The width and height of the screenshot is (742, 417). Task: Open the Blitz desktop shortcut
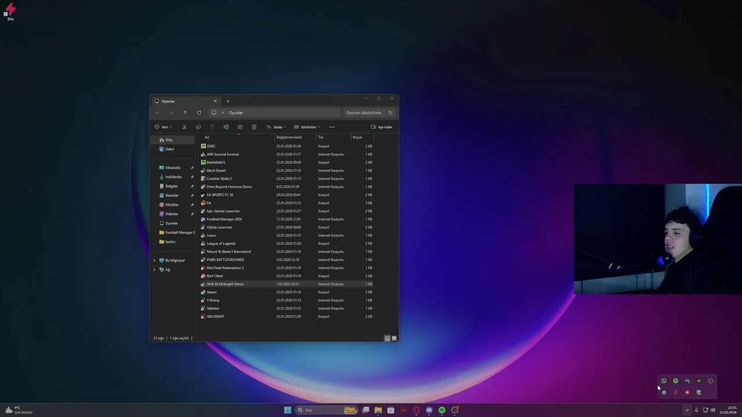[x=10, y=12]
